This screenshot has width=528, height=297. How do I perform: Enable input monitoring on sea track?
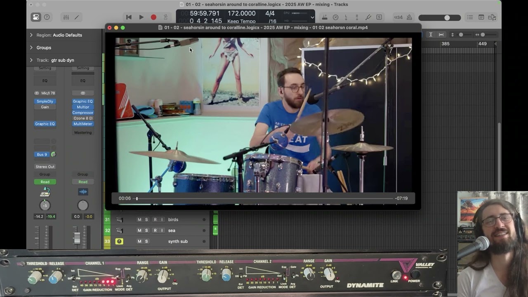tap(162, 230)
